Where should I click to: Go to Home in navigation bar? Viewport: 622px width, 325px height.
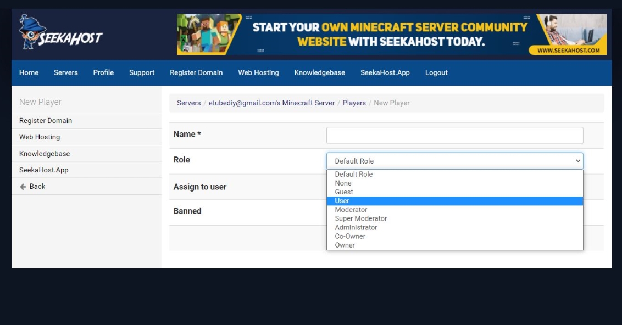coord(29,72)
